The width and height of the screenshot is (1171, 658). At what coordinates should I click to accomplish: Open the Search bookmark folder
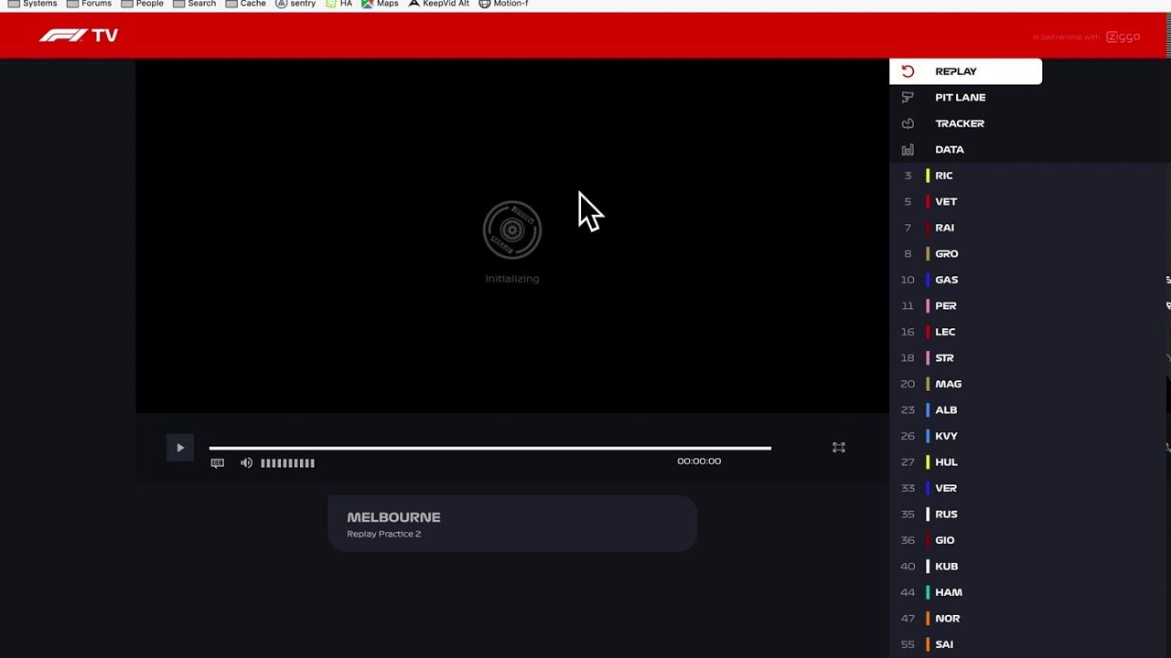pos(195,4)
